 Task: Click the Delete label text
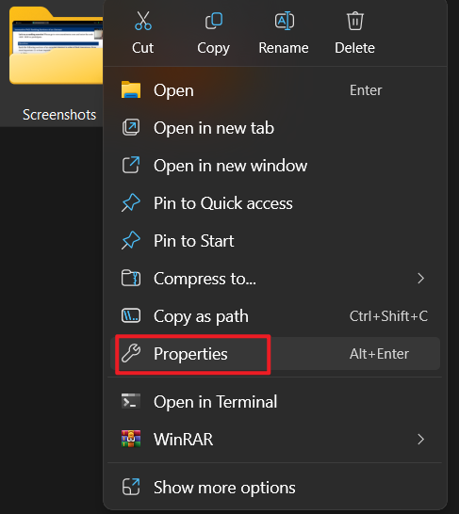point(355,48)
